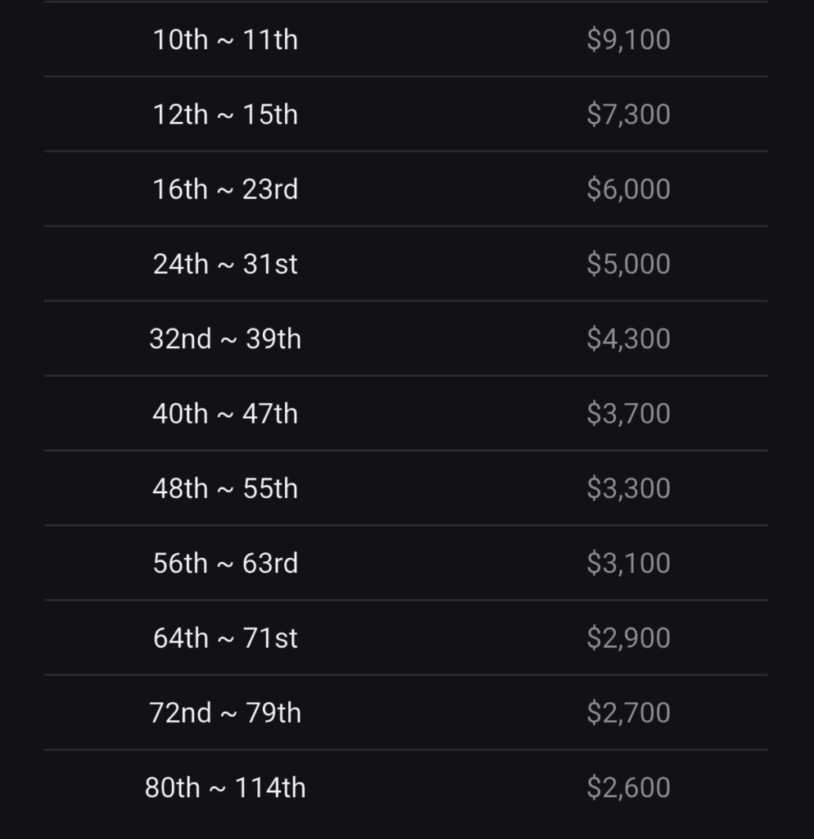Click the $5,000 payout value
The image size is (814, 839).
[628, 264]
